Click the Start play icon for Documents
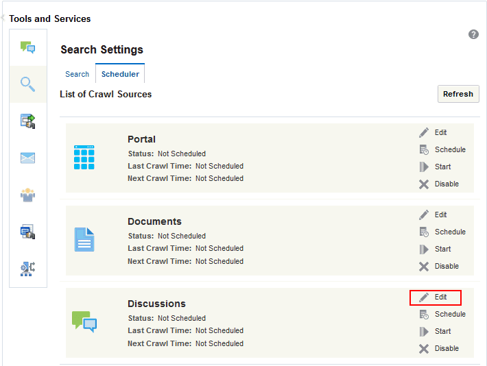The width and height of the screenshot is (487, 366). (x=424, y=249)
